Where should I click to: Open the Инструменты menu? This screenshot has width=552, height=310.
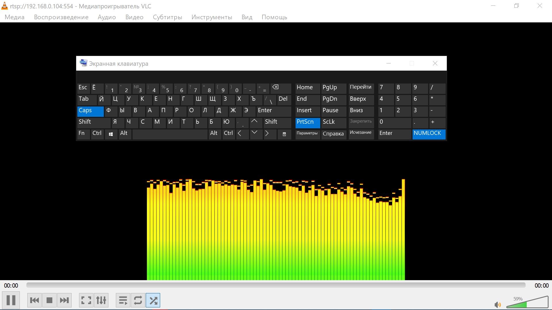(x=212, y=17)
